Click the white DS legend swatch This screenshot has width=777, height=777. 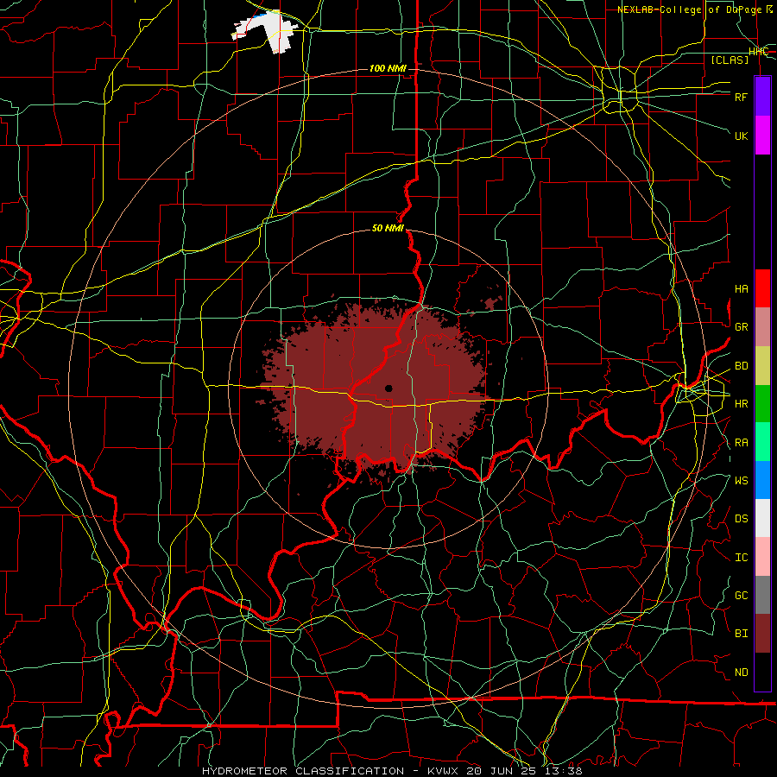(762, 518)
